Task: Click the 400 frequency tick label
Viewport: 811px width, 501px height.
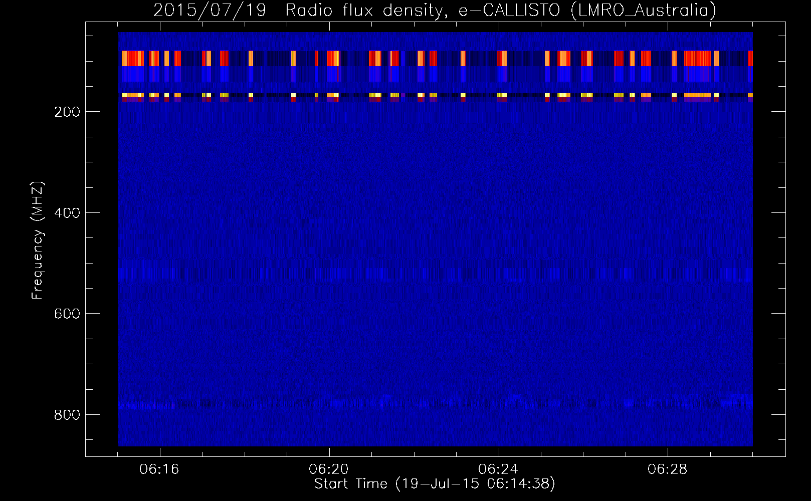Action: pyautogui.click(x=67, y=213)
